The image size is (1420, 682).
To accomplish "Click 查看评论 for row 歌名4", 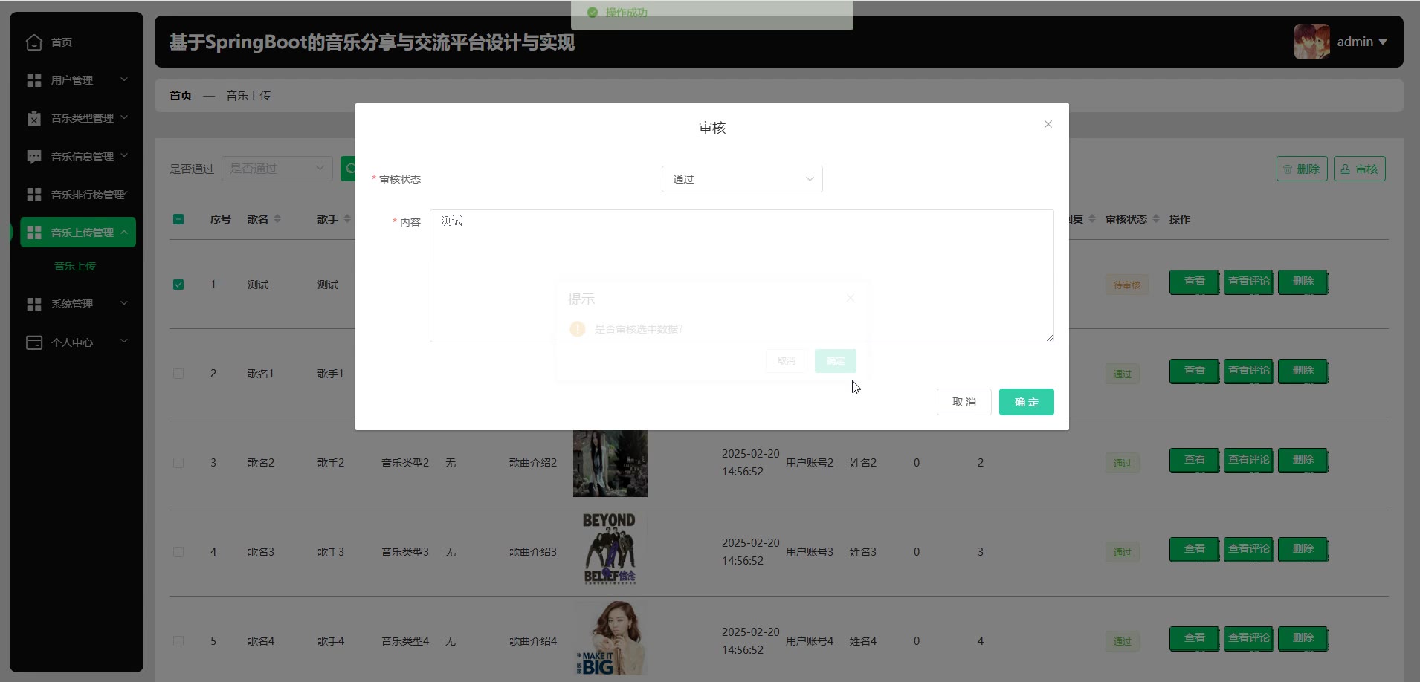I will click(1248, 638).
